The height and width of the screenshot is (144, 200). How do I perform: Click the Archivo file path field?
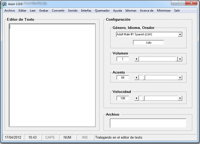[148, 123]
